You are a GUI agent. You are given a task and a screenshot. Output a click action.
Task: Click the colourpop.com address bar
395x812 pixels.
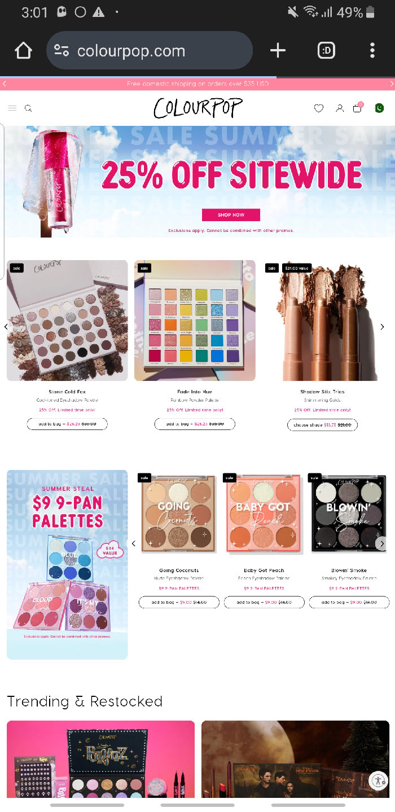pyautogui.click(x=150, y=51)
